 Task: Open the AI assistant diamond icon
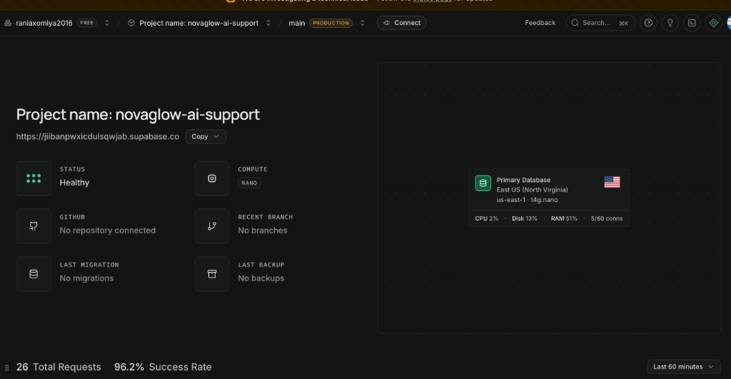pos(713,23)
